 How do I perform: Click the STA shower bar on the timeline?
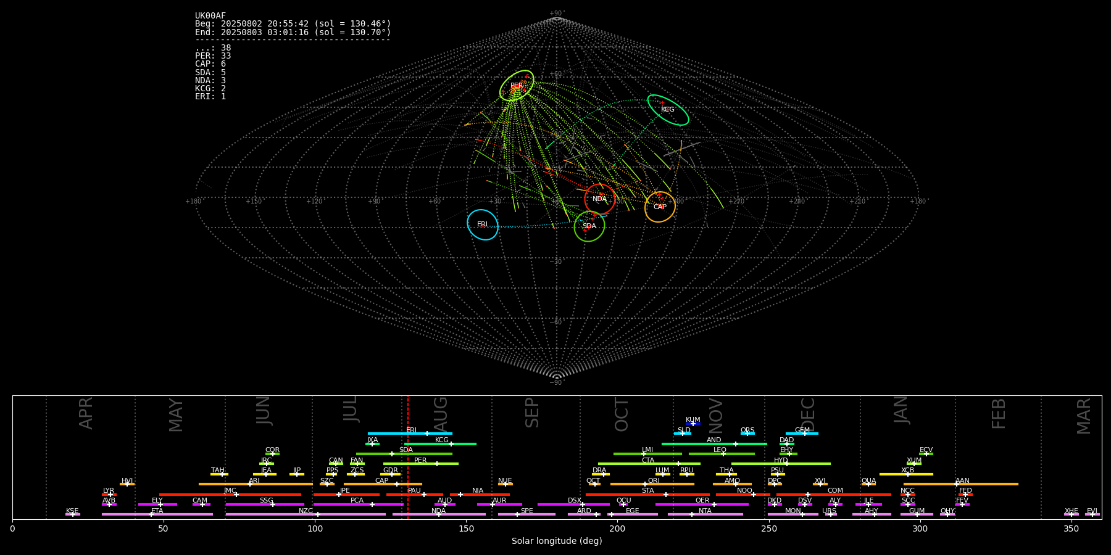647,495
